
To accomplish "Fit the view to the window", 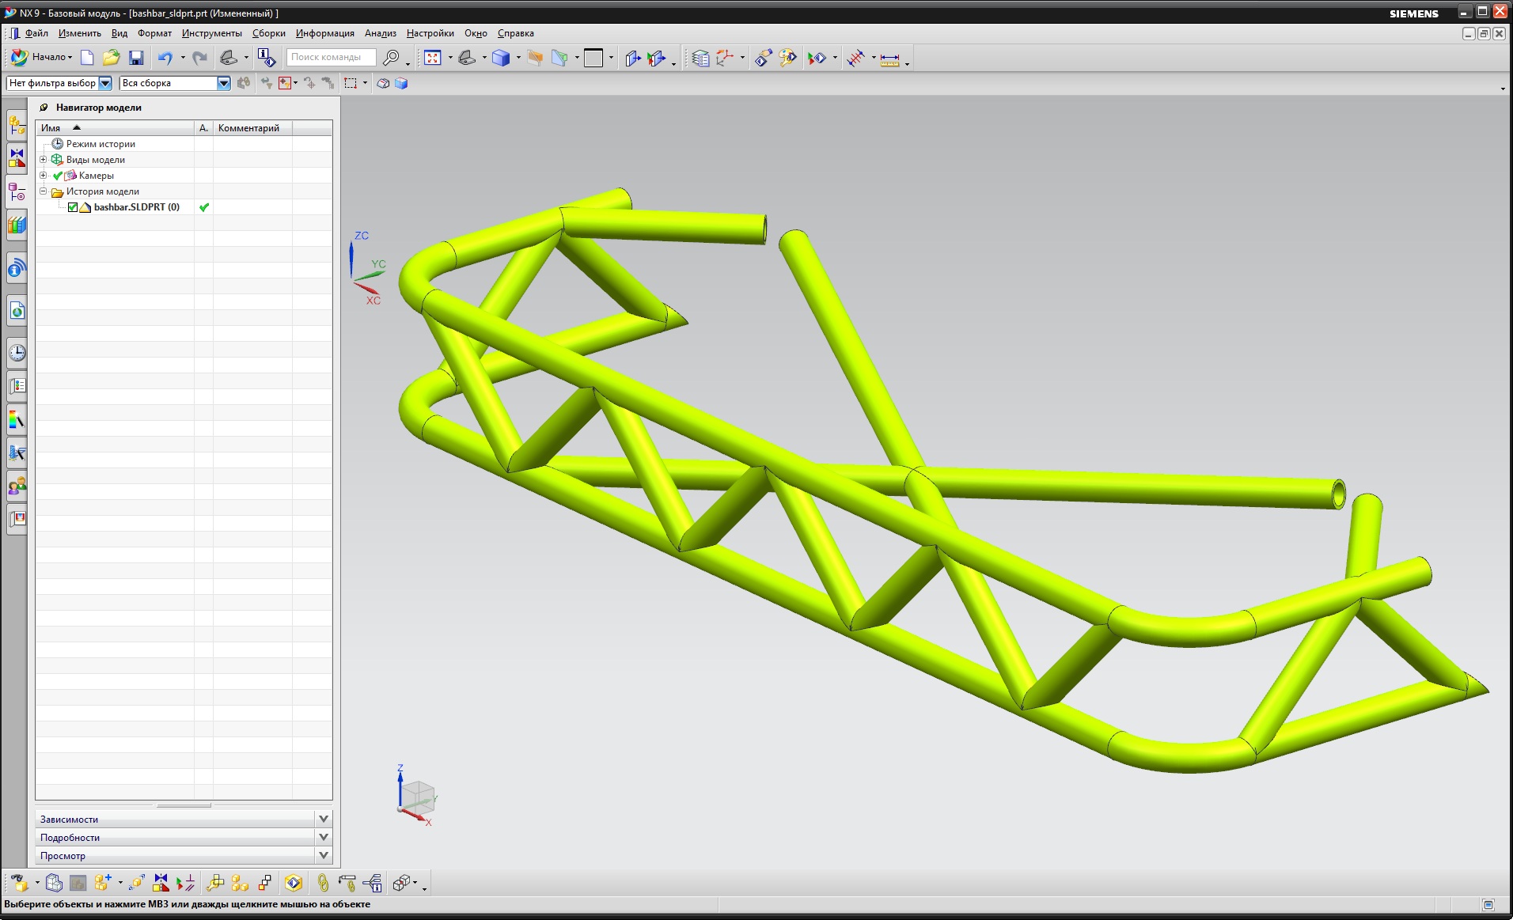I will click(x=433, y=58).
